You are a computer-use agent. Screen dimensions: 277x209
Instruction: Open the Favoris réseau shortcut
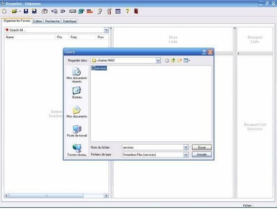tap(77, 150)
